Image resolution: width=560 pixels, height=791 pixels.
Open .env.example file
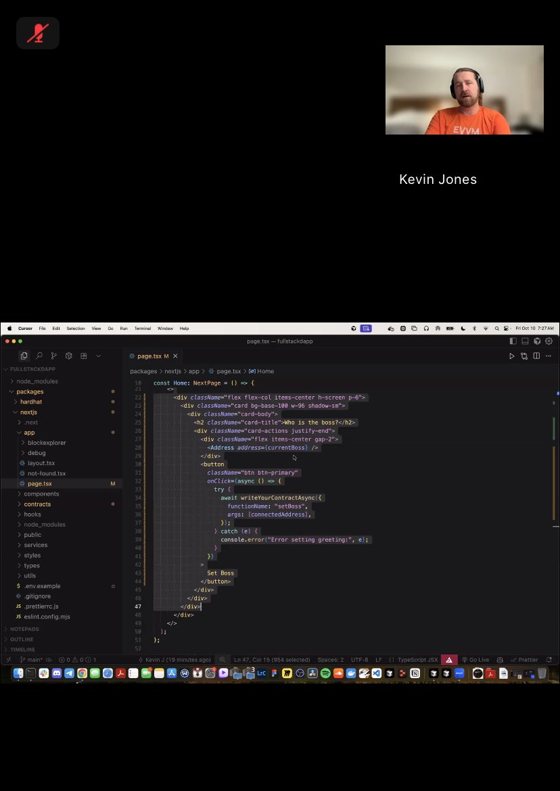click(42, 586)
